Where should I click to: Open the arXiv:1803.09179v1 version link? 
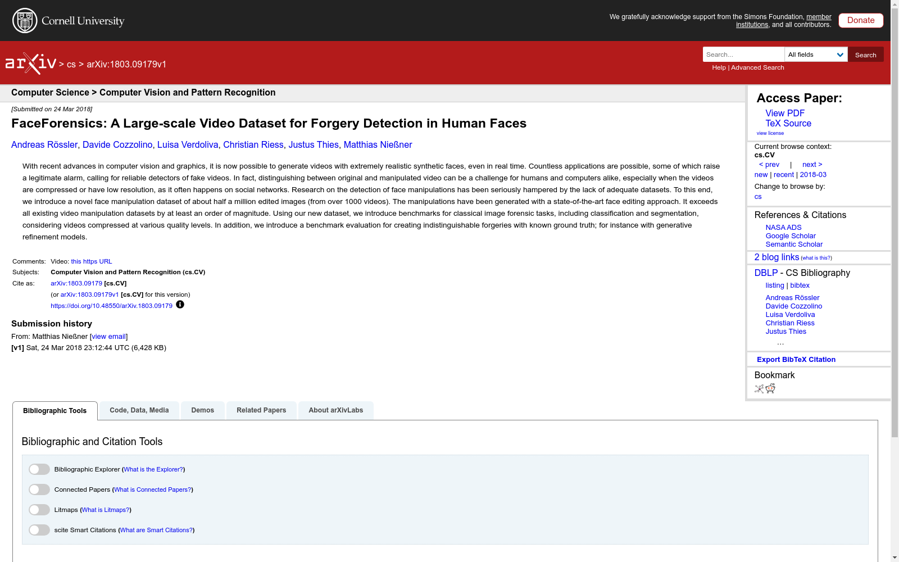89,294
